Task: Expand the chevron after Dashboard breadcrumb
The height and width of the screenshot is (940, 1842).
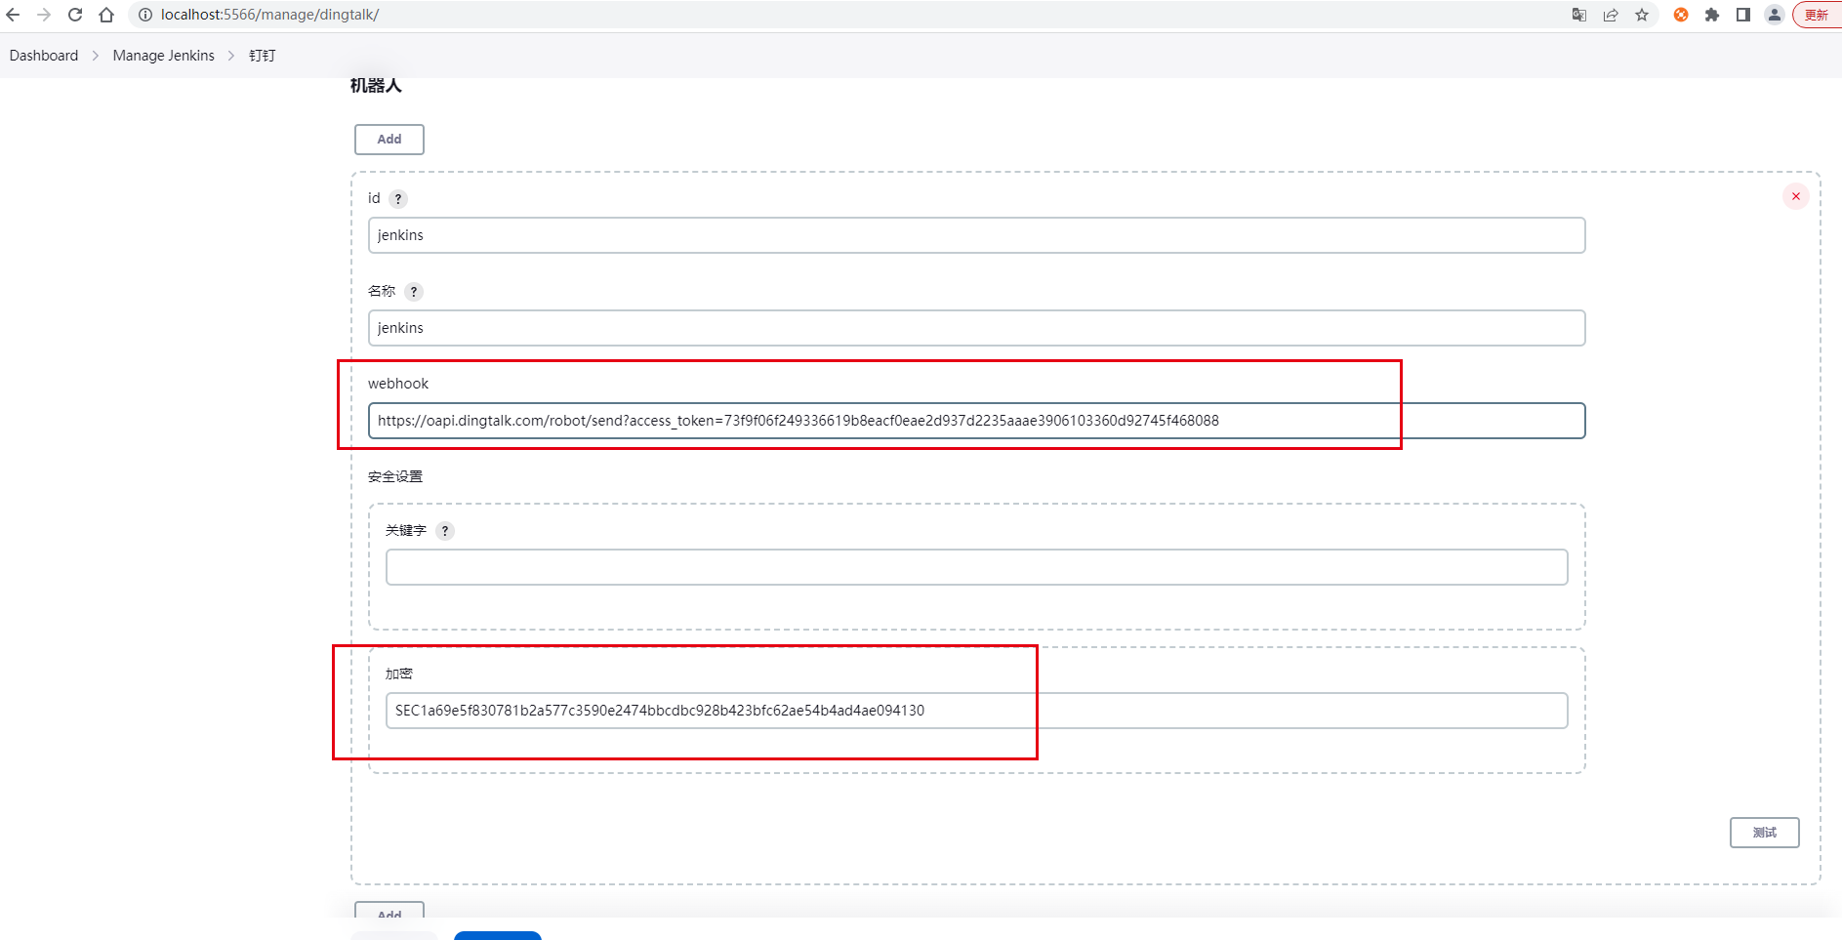Action: point(96,56)
